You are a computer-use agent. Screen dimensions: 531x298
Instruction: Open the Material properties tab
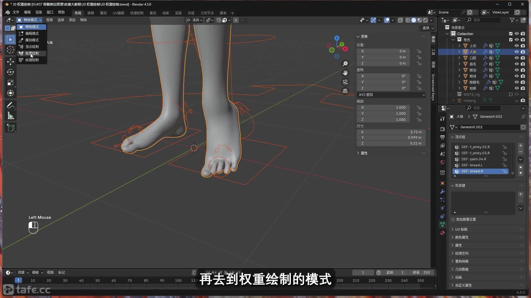442,233
